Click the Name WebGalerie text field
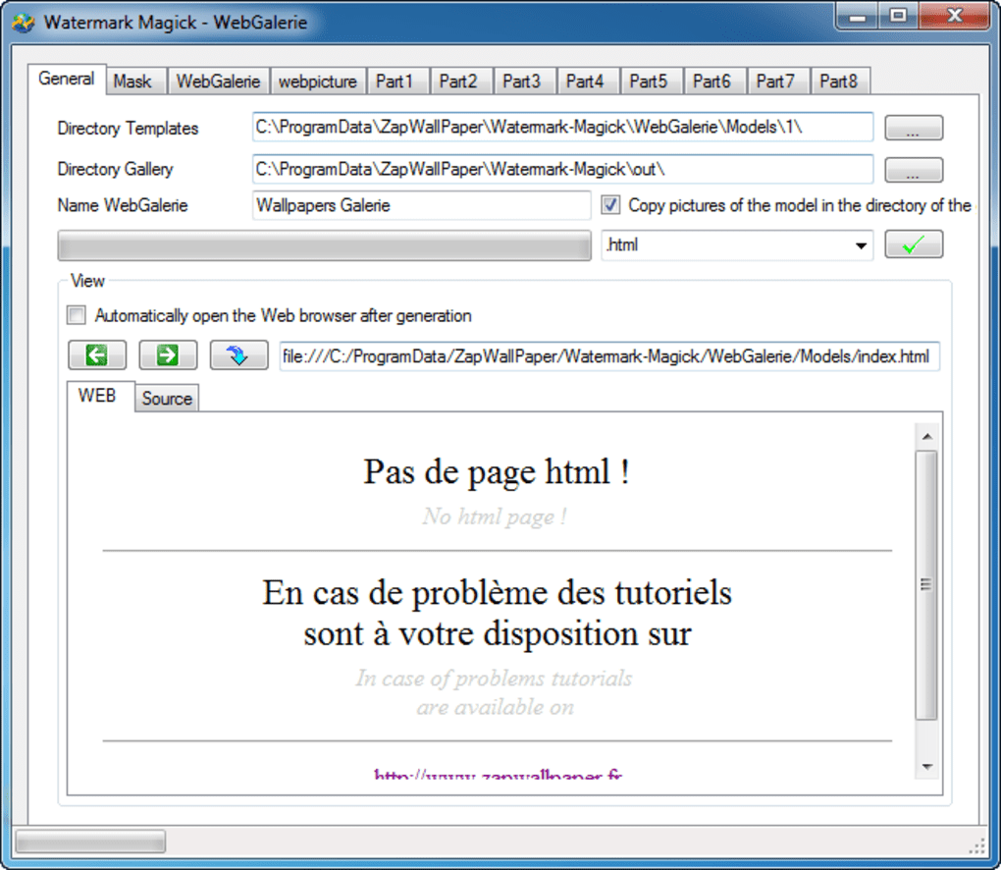Image resolution: width=1001 pixels, height=870 pixels. coord(421,205)
